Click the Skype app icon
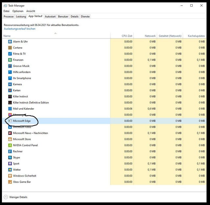This screenshot has height=205, width=210. coord(10,157)
